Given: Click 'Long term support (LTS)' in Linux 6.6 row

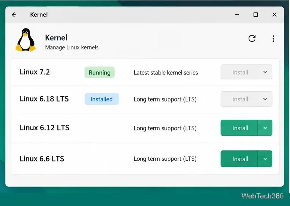Looking at the screenshot, I should 165,159.
